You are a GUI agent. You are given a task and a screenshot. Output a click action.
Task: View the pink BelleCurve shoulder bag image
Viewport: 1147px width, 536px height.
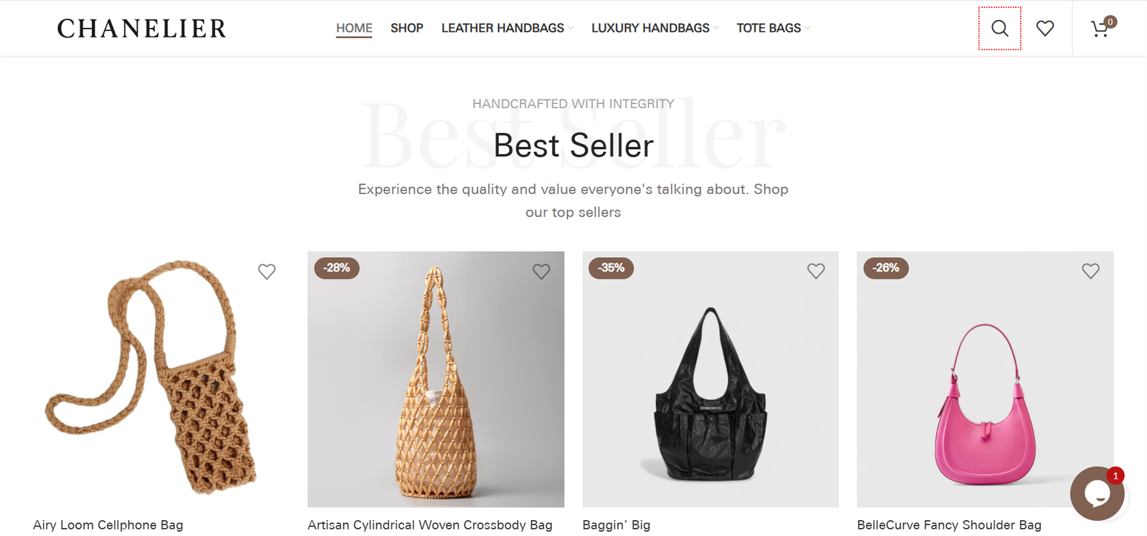985,379
